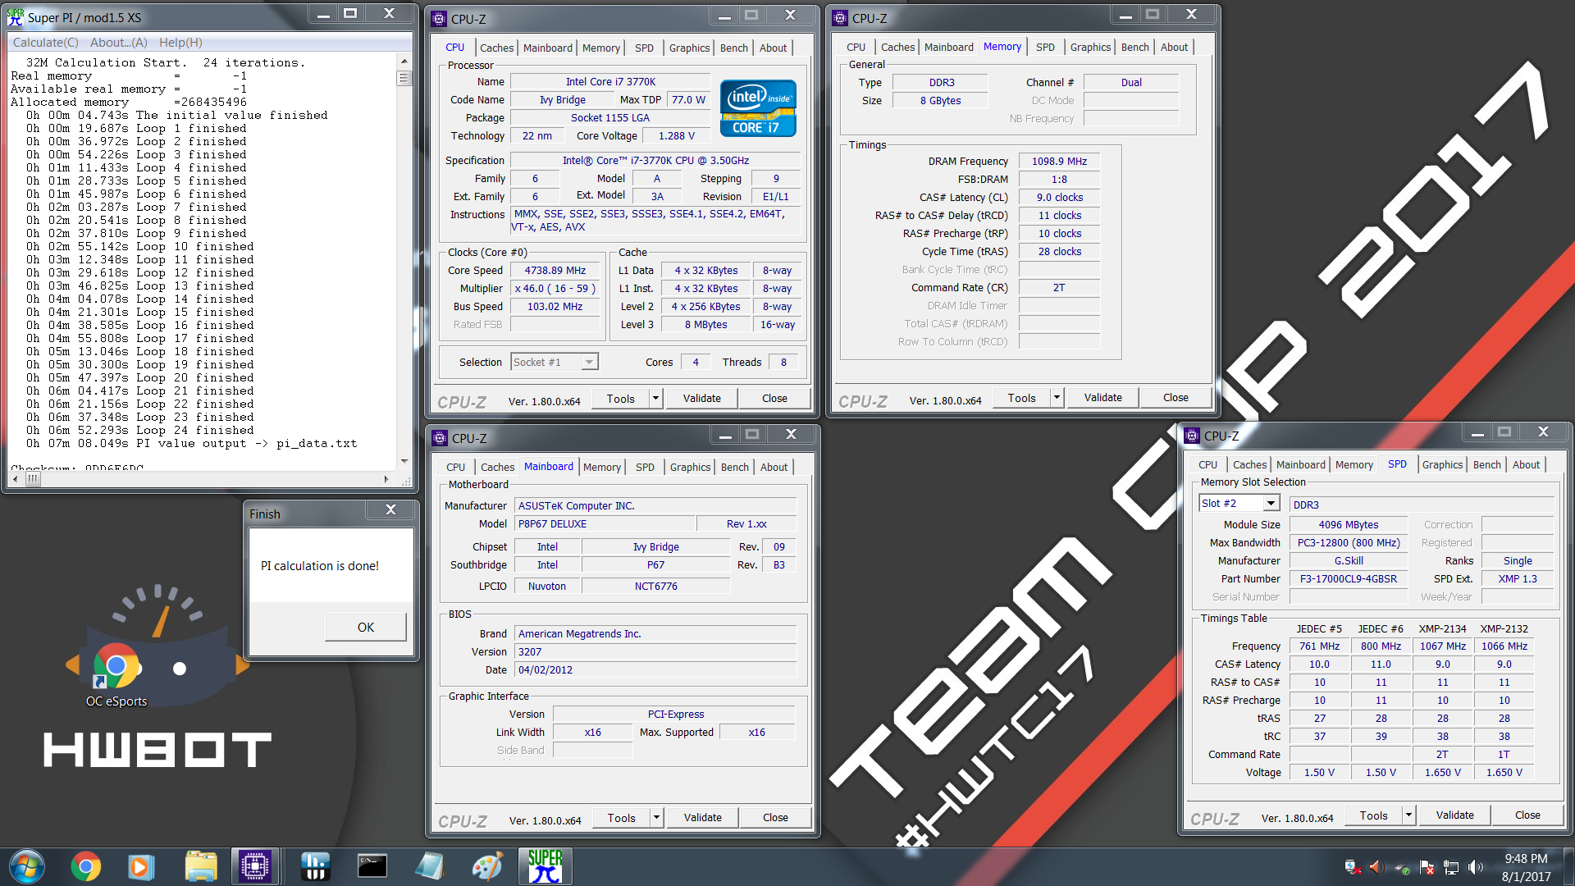Click Validate in the CPU window

[702, 399]
